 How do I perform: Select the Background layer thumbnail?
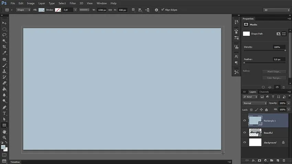pyautogui.click(x=255, y=142)
